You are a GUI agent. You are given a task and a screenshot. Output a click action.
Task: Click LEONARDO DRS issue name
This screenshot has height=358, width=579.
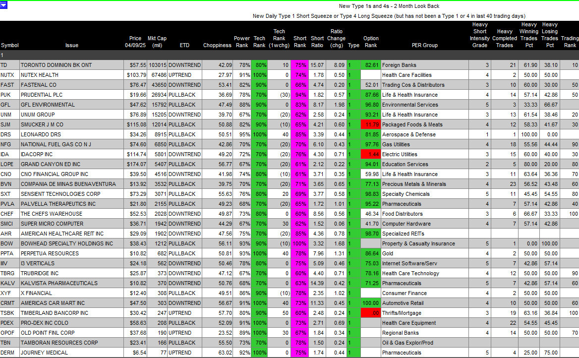41,134
